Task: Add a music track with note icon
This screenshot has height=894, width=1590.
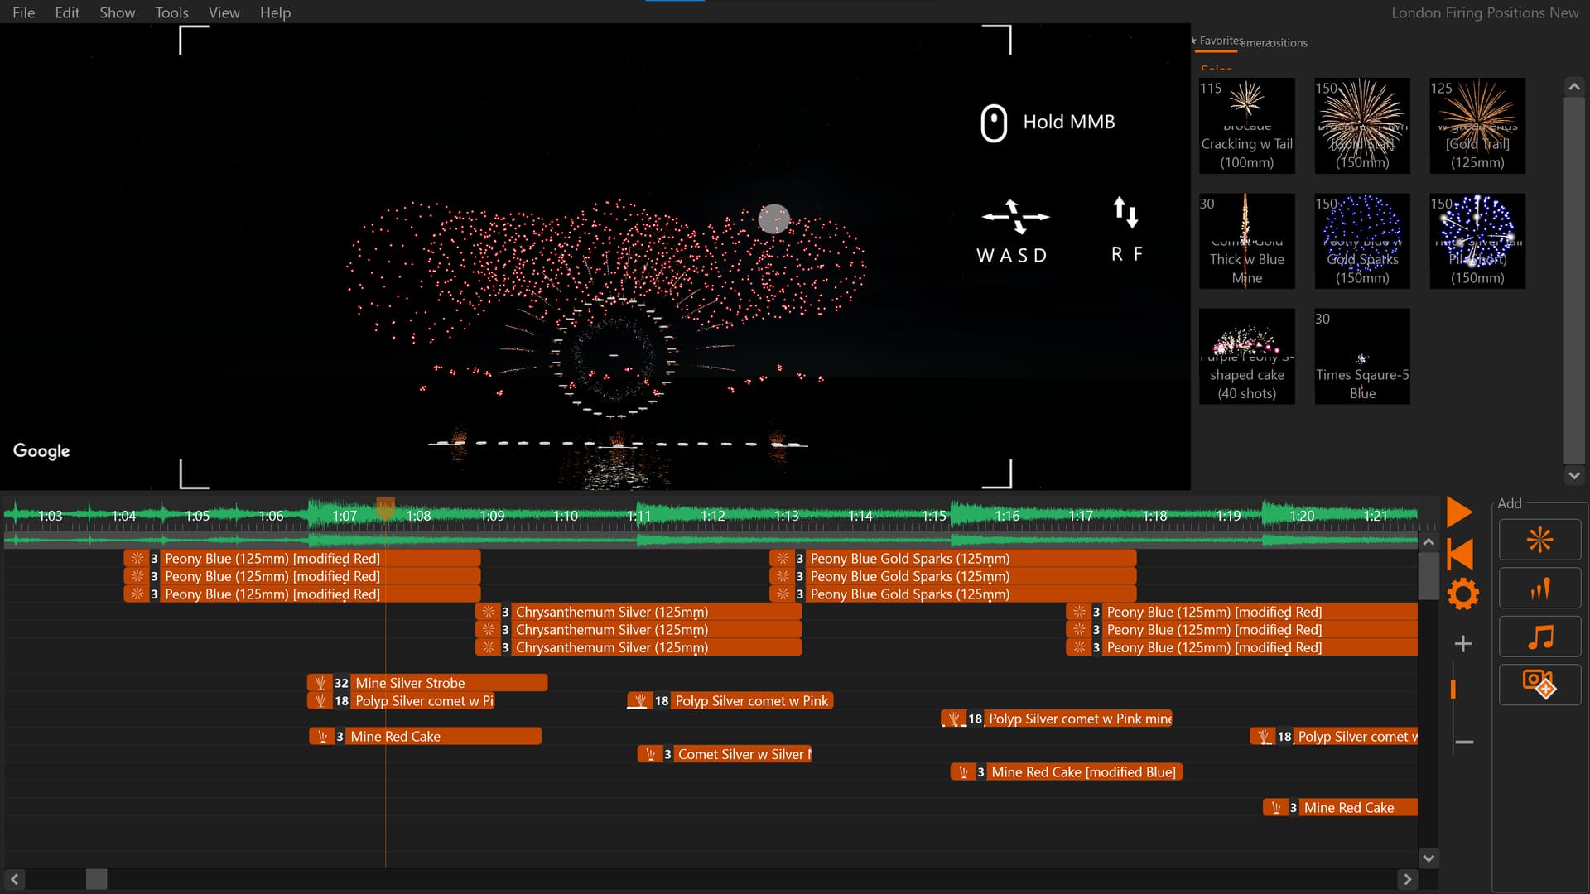Action: coord(1539,637)
